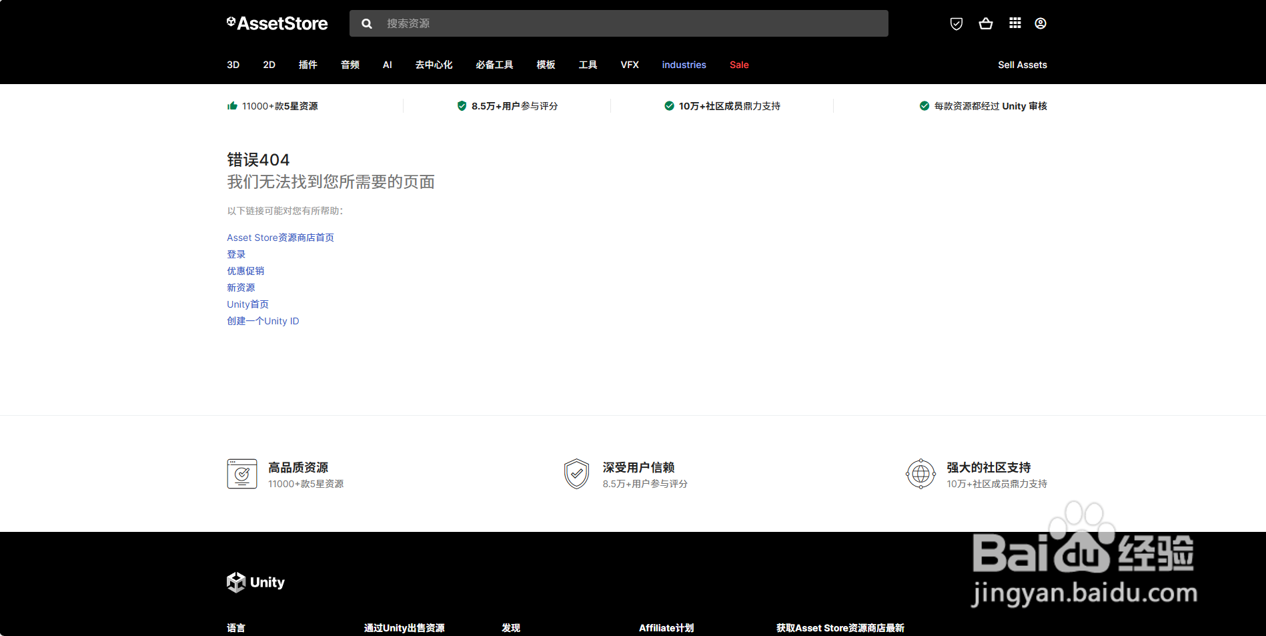Open Asset Store资源商店首页 link
The height and width of the screenshot is (636, 1266).
(279, 238)
